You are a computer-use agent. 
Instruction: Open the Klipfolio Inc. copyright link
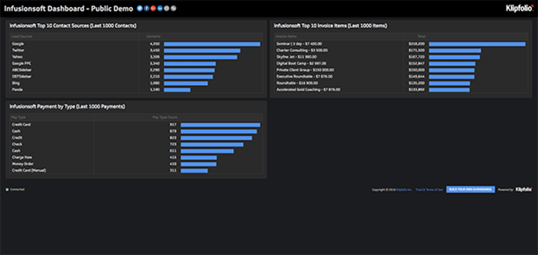[404, 190]
